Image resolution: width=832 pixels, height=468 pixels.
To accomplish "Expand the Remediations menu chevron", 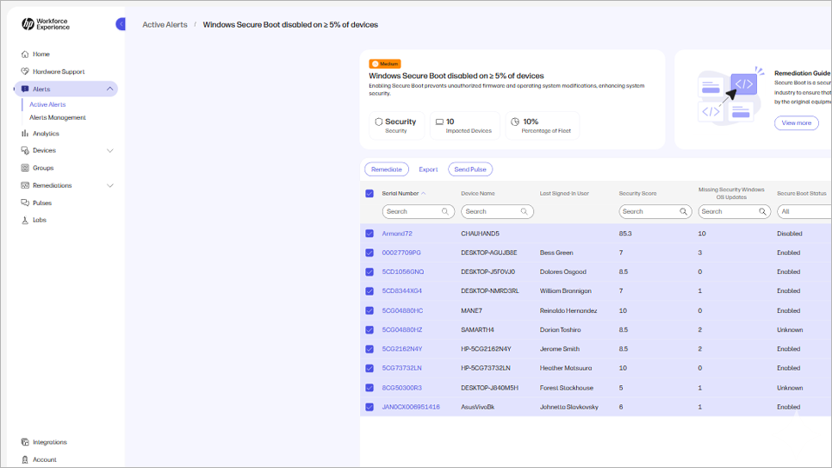I will tap(110, 185).
